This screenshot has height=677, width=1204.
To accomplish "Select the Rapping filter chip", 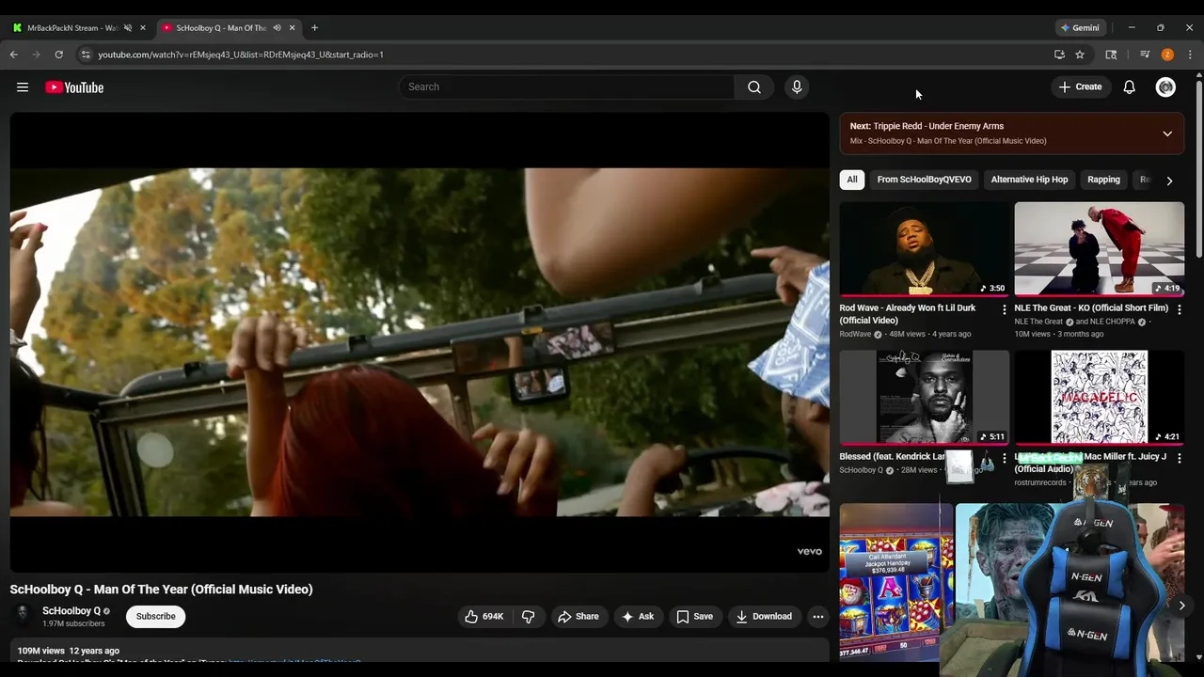I will pyautogui.click(x=1103, y=180).
